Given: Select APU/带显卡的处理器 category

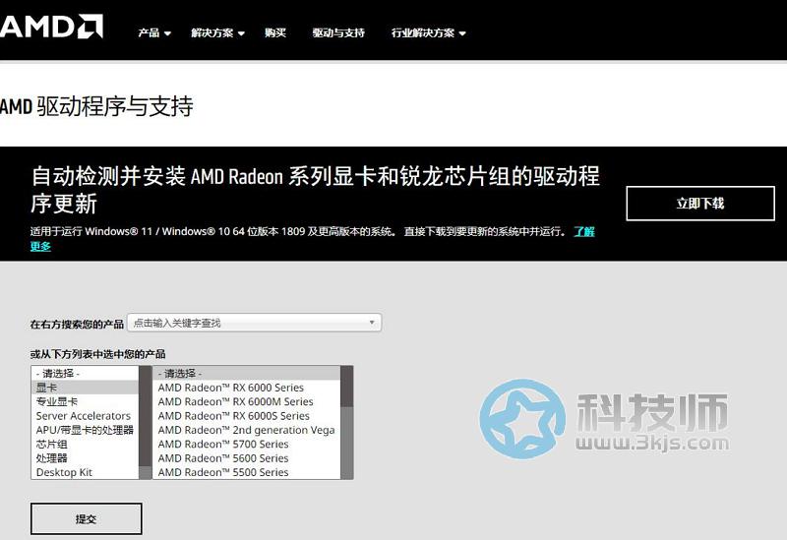Looking at the screenshot, I should coord(85,430).
